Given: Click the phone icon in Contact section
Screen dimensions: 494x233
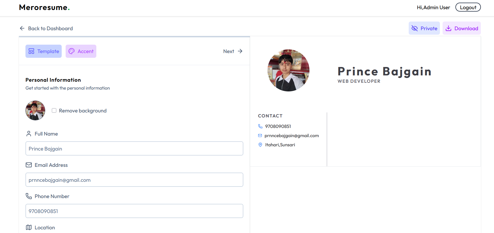Looking at the screenshot, I should (x=260, y=126).
